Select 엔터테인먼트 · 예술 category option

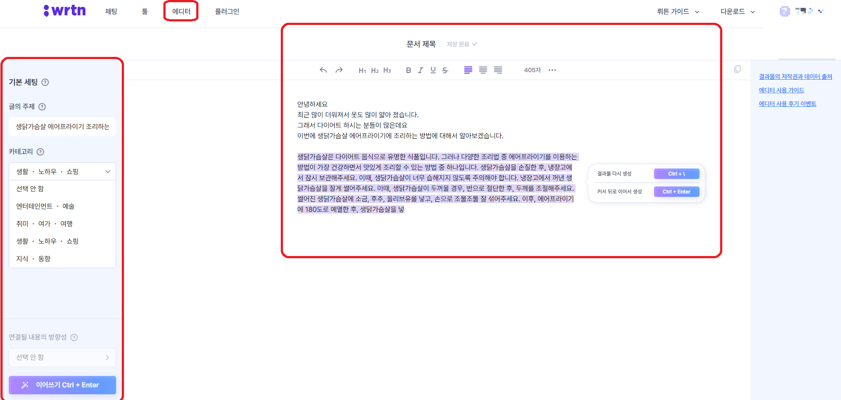[62, 206]
